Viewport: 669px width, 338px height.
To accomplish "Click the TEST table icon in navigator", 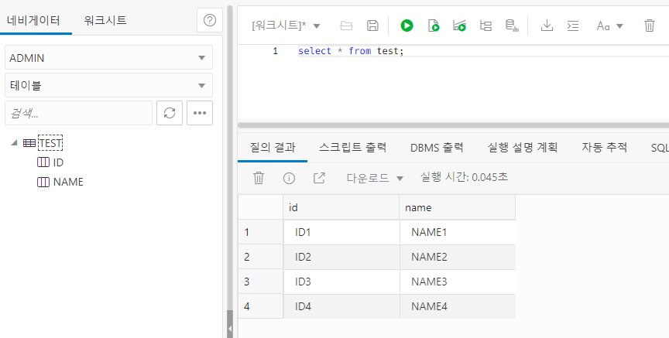I will [29, 143].
